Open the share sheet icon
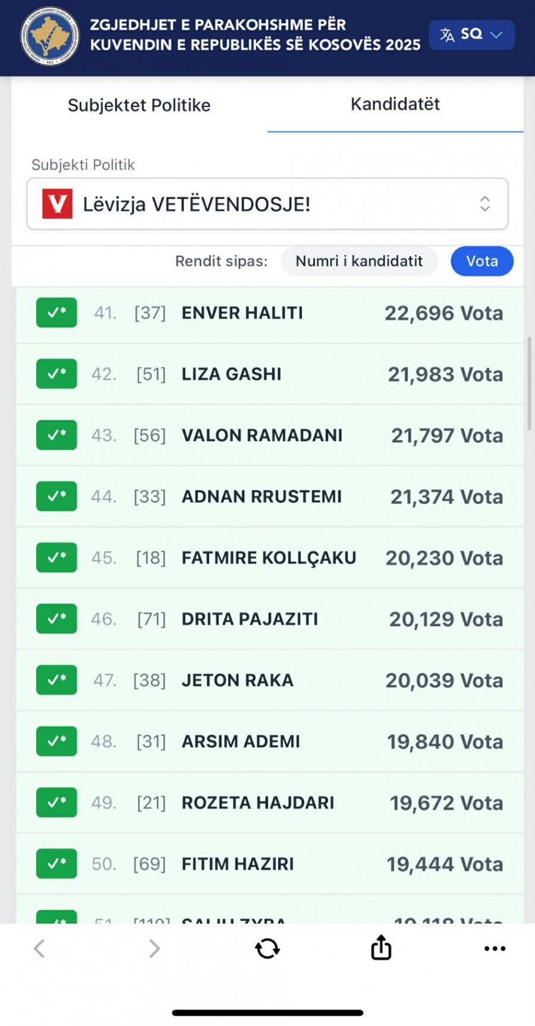Image resolution: width=535 pixels, height=1026 pixels. (x=381, y=948)
